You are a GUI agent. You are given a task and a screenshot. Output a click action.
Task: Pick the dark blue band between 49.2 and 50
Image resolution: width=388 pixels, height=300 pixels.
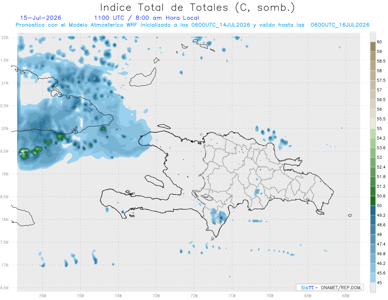pos(373,210)
